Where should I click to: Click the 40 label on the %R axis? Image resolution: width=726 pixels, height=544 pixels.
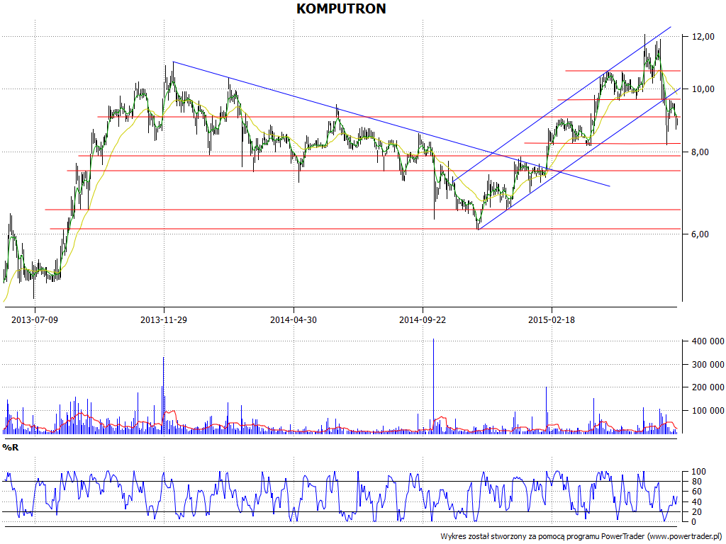pyautogui.click(x=696, y=502)
